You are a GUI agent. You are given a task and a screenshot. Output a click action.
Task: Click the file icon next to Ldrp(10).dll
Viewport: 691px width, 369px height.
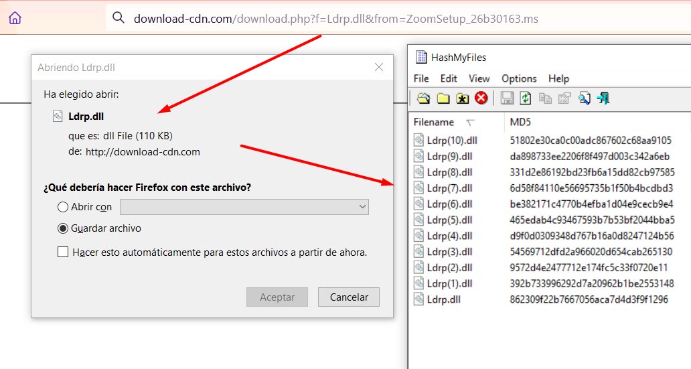click(418, 140)
